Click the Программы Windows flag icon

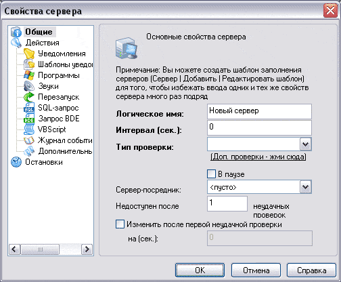point(29,75)
